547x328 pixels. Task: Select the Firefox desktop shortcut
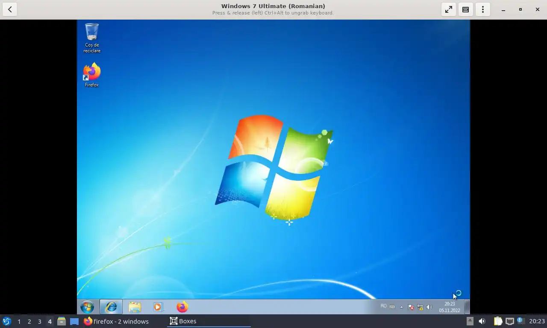pos(92,75)
